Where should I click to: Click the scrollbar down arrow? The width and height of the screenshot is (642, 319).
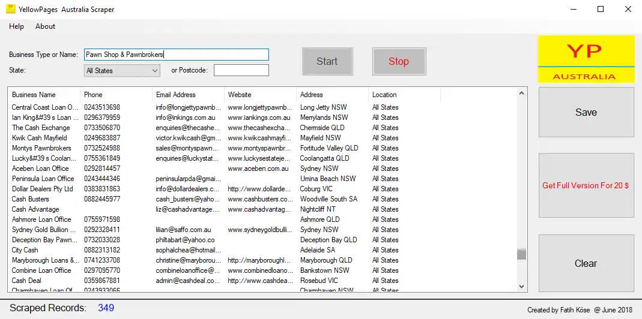[521, 287]
